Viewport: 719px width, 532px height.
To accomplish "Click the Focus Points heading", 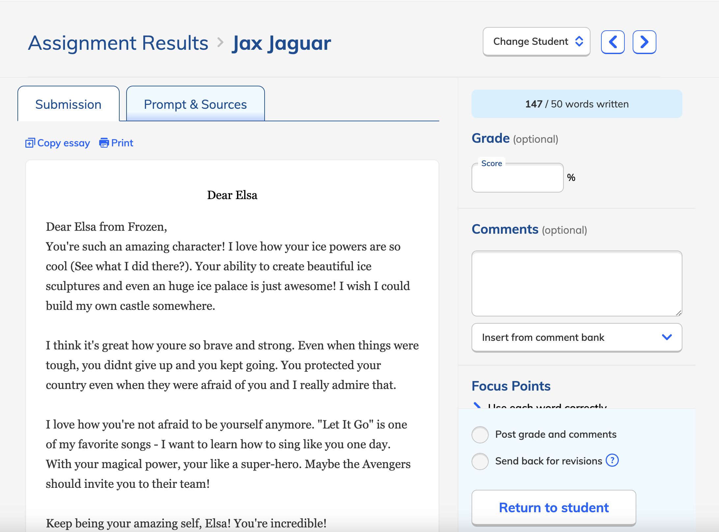I will point(511,386).
